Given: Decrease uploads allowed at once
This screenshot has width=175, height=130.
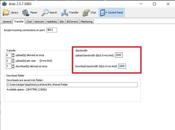Looking at the screenshot, I should pos(13,56).
